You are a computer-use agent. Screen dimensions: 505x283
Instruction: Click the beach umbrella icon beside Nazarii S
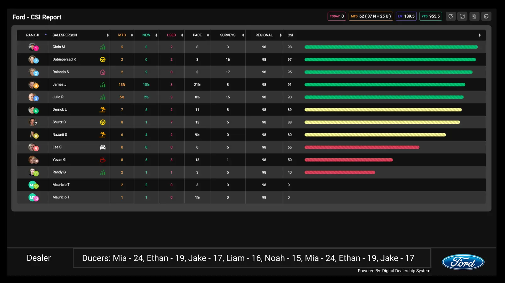(103, 135)
